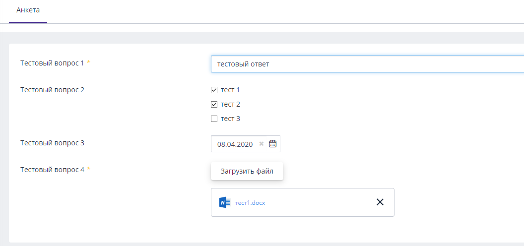
Task: Click the required asterisk beside Тестовый вопрос 4
Action: tap(88, 170)
